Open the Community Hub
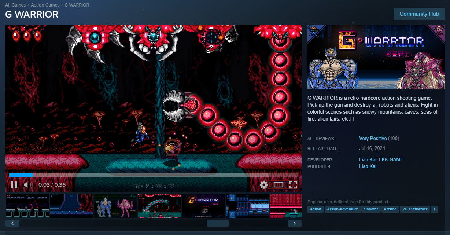 pyautogui.click(x=419, y=14)
